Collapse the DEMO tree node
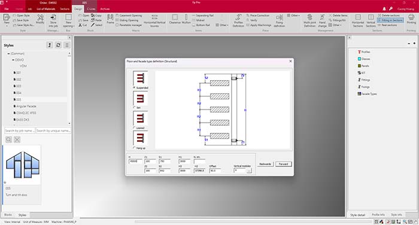The width and height of the screenshot is (419, 225). coord(13,60)
